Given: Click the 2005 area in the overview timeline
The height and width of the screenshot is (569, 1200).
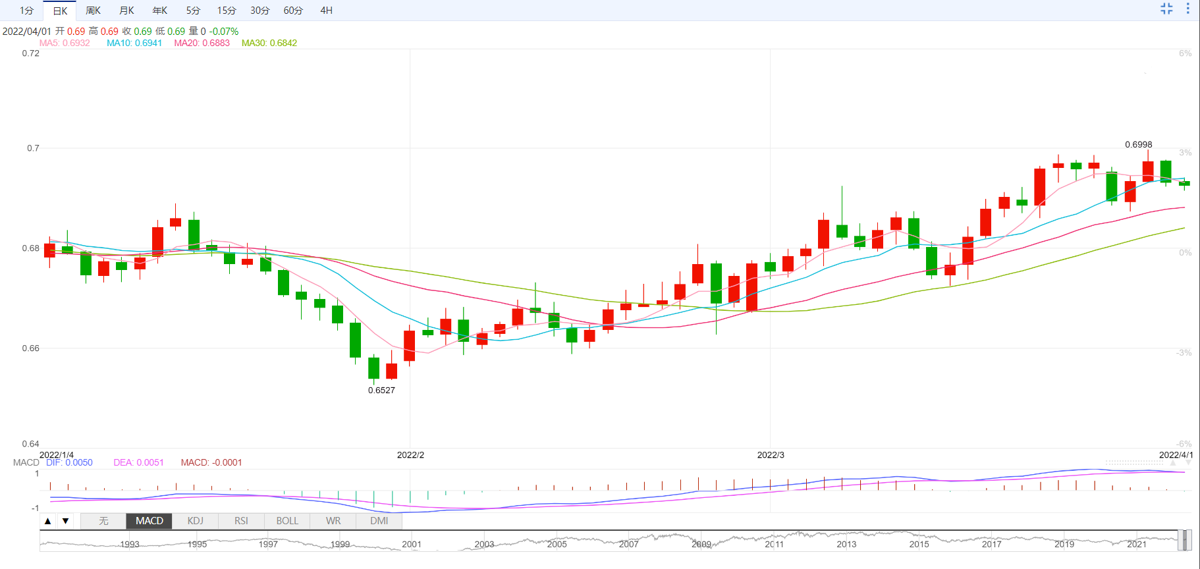Looking at the screenshot, I should pyautogui.click(x=557, y=544).
